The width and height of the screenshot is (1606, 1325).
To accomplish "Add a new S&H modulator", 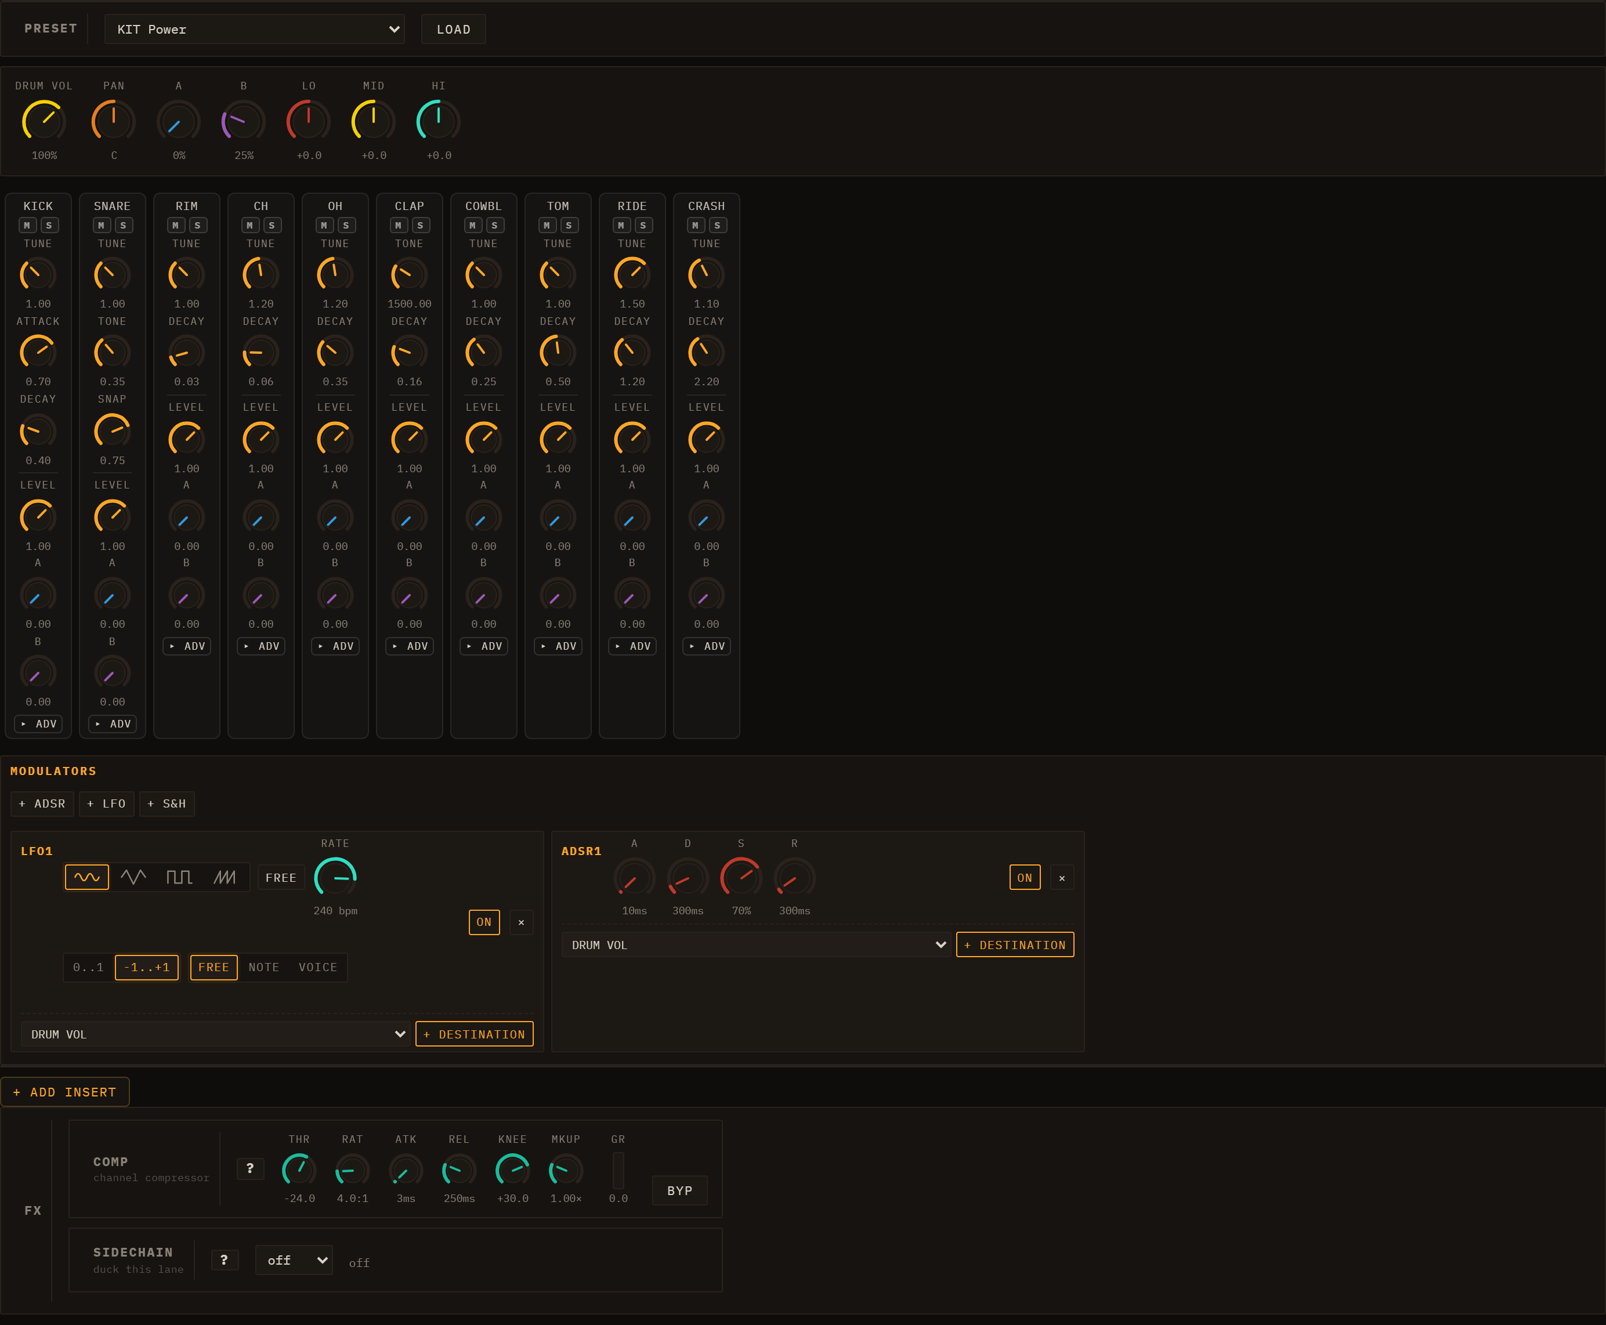I will pyautogui.click(x=167, y=803).
